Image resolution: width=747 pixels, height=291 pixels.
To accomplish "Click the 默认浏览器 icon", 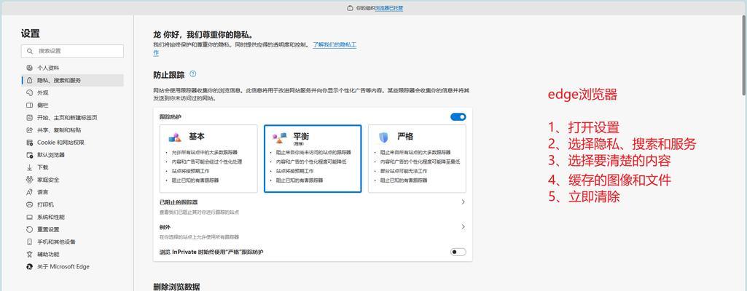I will [29, 154].
